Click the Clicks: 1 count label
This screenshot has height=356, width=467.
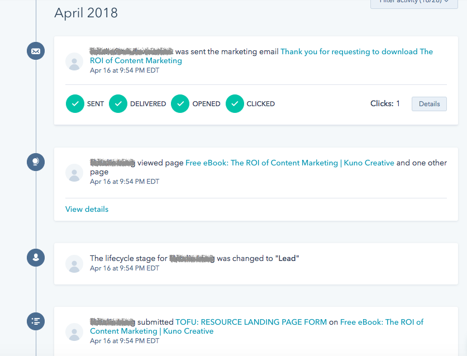[385, 103]
